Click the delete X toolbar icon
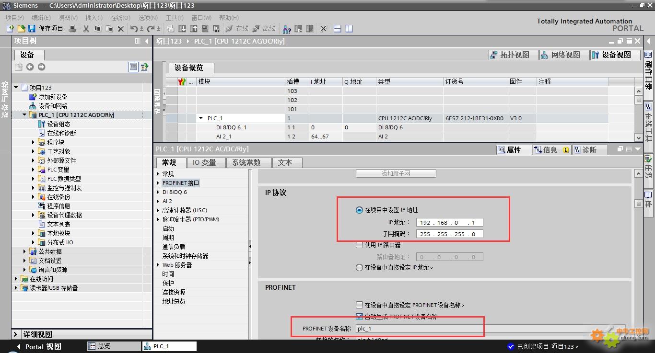Image resolution: width=655 pixels, height=353 pixels. pos(121,29)
